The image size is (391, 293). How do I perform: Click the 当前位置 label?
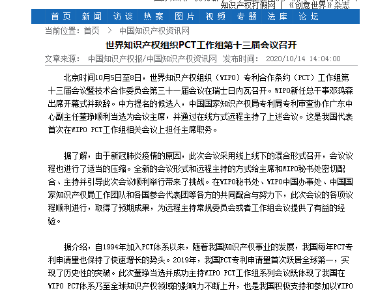(x=63, y=31)
